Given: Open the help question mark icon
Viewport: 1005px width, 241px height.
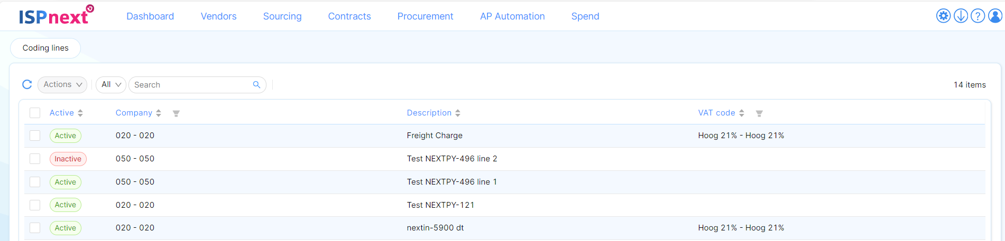Looking at the screenshot, I should tap(978, 16).
